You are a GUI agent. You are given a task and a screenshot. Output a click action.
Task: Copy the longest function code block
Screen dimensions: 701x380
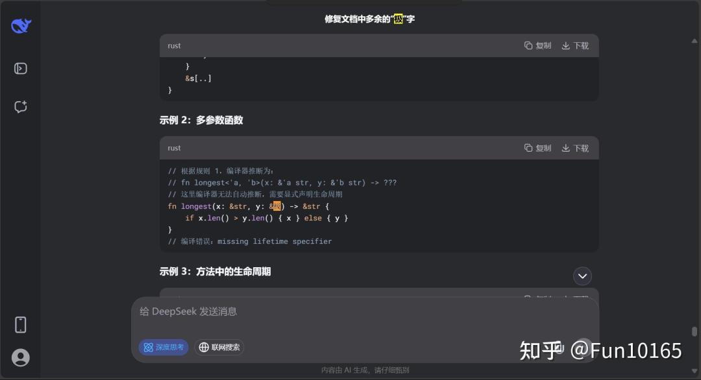click(x=538, y=148)
